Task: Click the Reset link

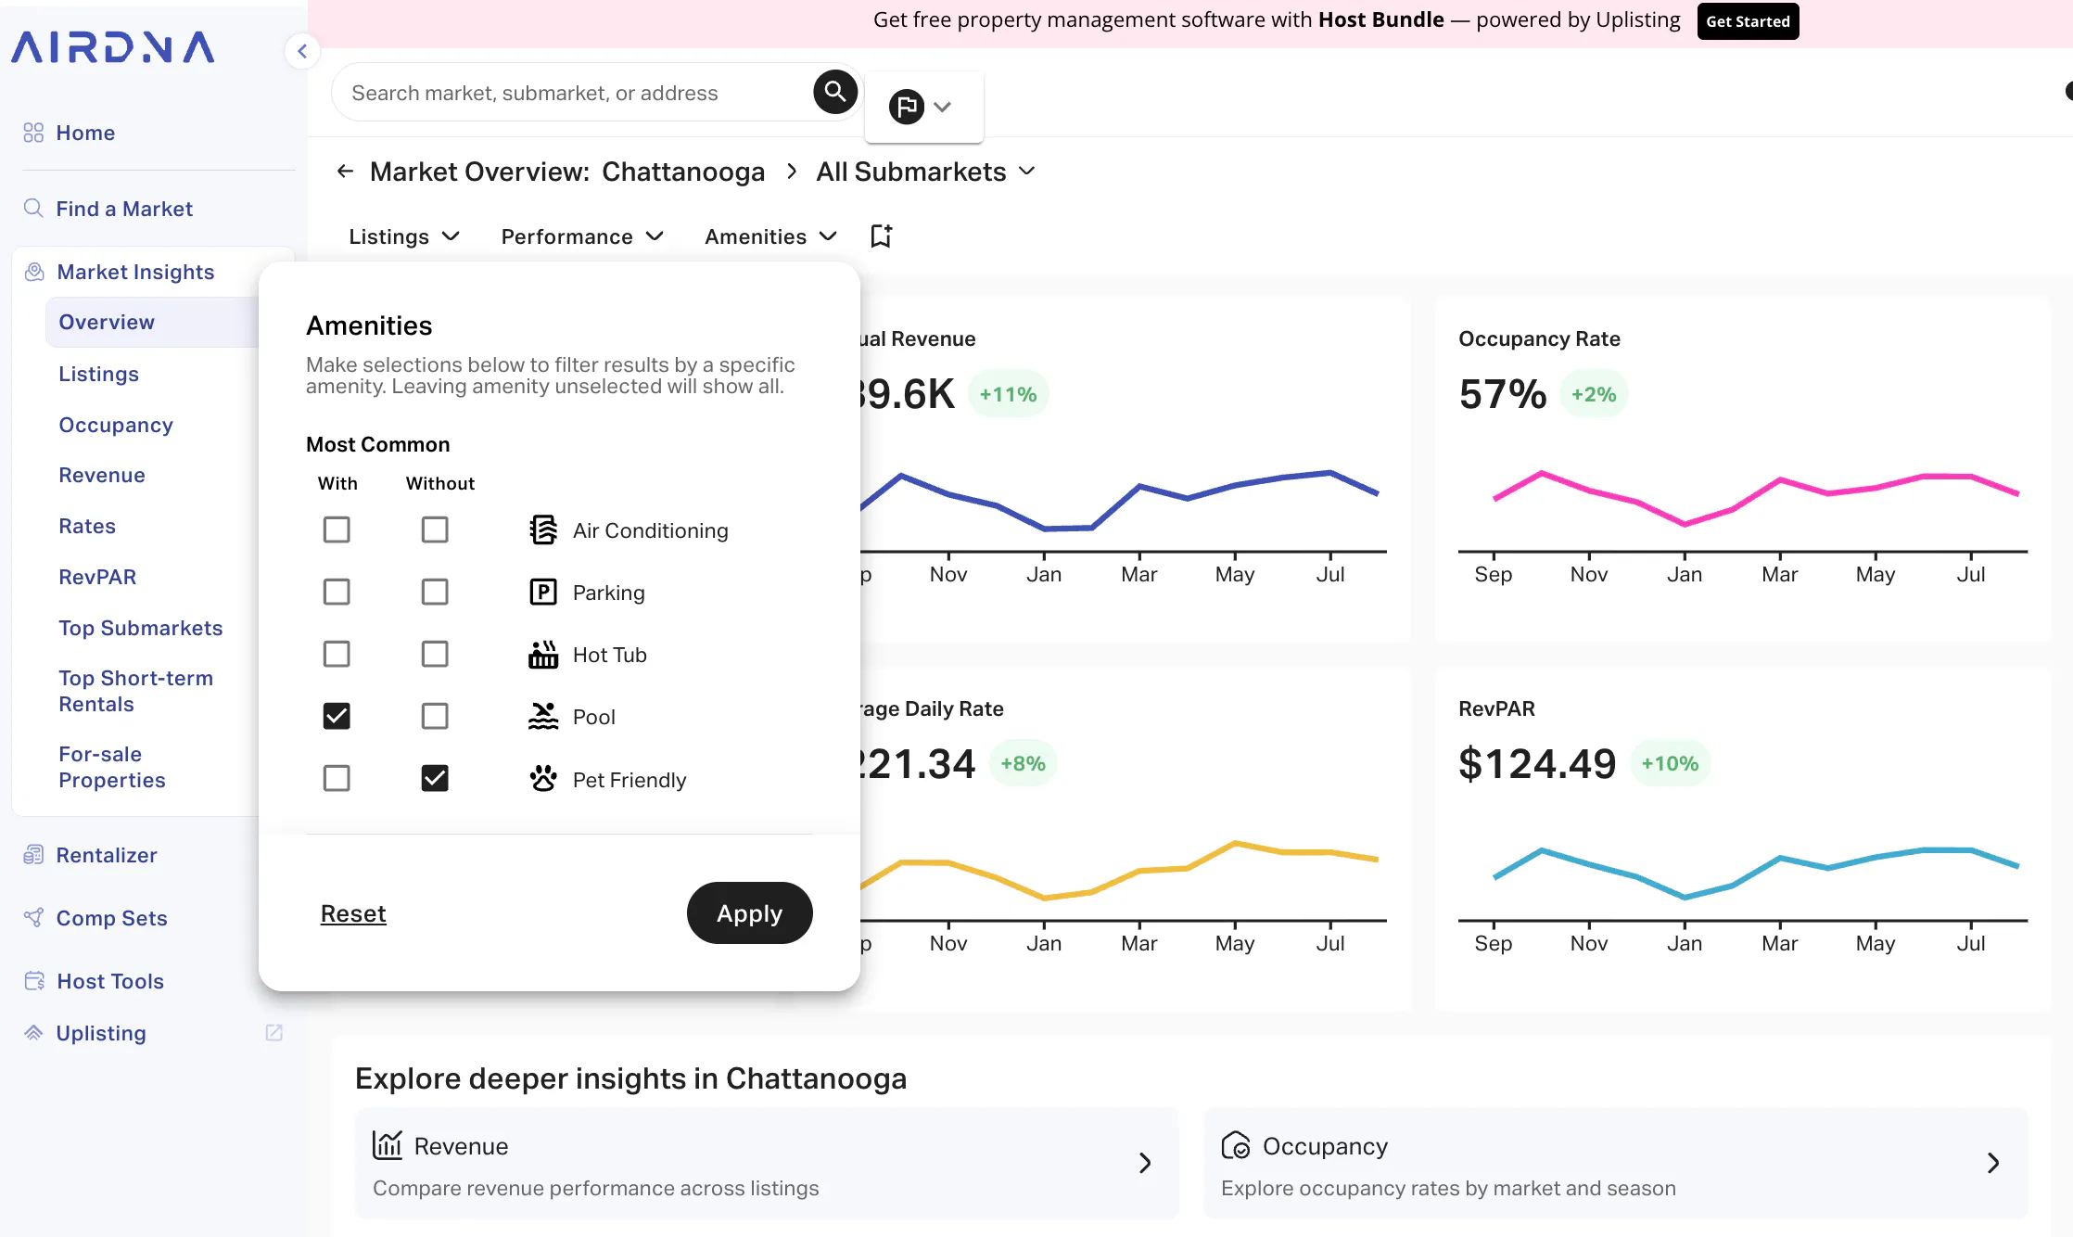Action: [353, 913]
